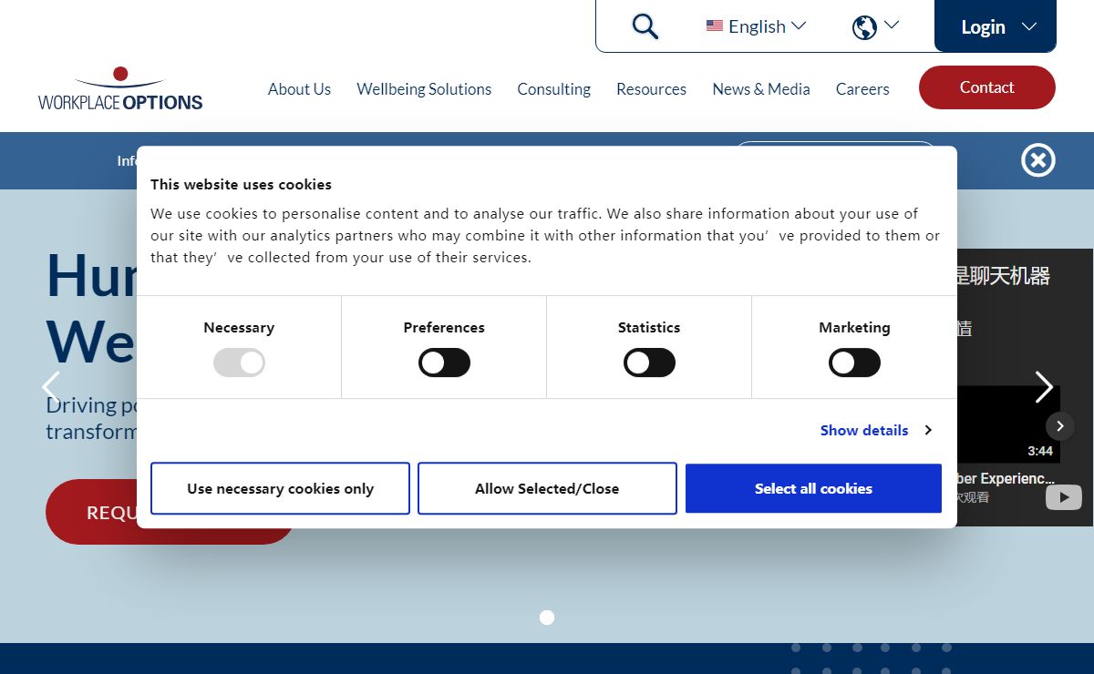
Task: Turn on the Marketing cookies toggle
Action: coord(854,363)
